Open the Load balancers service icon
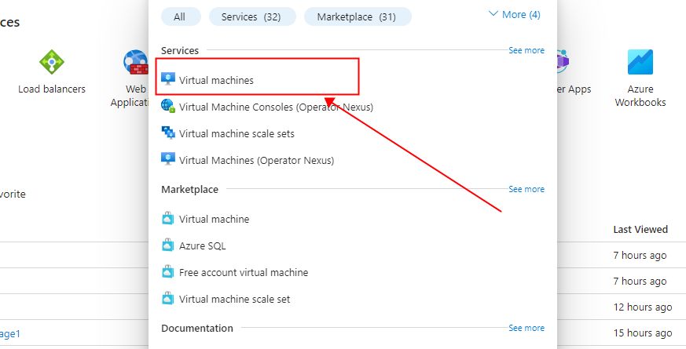This screenshot has height=349, width=686. click(52, 63)
